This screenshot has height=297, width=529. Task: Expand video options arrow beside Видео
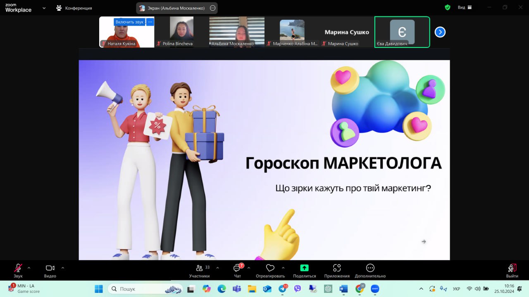pyautogui.click(x=62, y=268)
